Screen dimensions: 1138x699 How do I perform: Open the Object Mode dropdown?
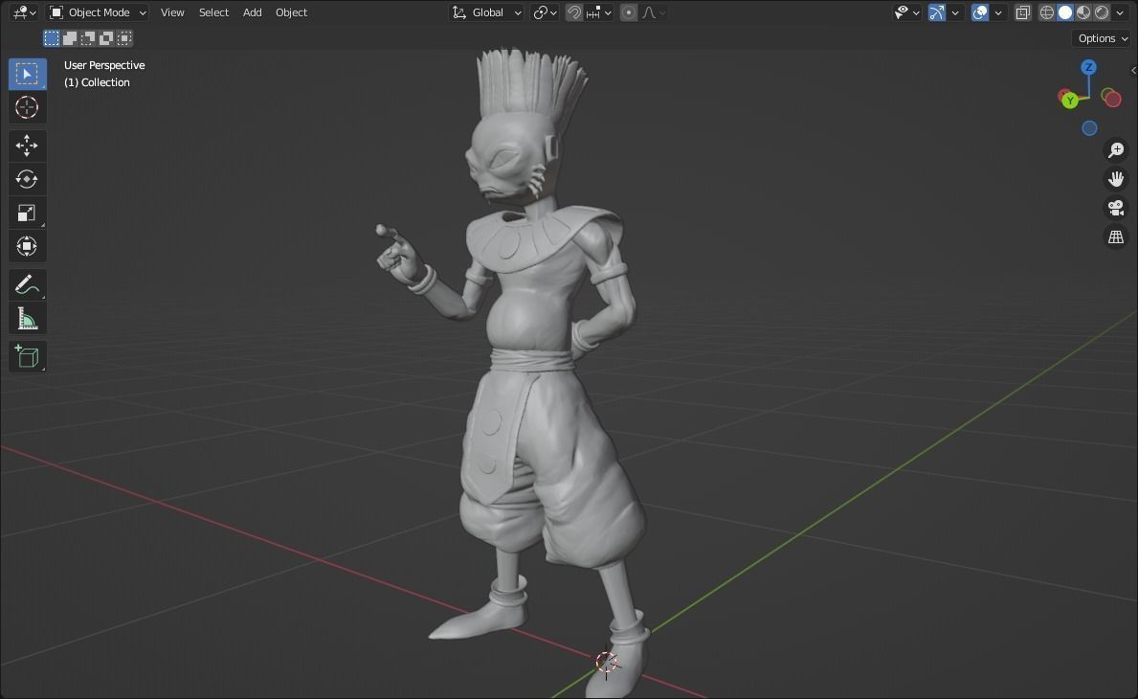click(x=98, y=12)
